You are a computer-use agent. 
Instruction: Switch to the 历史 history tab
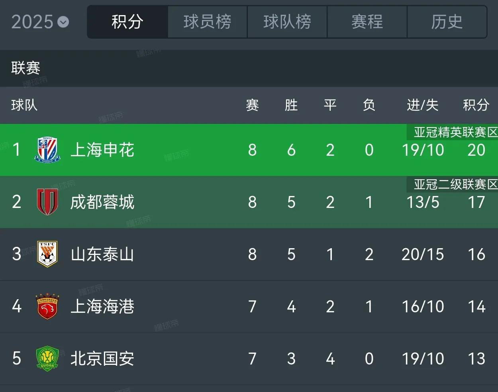[x=447, y=22]
